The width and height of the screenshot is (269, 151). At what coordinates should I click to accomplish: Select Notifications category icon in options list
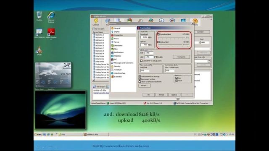[112, 52]
